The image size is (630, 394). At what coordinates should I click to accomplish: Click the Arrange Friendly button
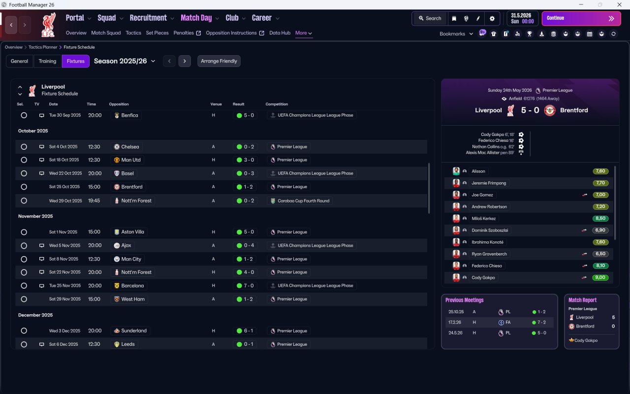219,61
